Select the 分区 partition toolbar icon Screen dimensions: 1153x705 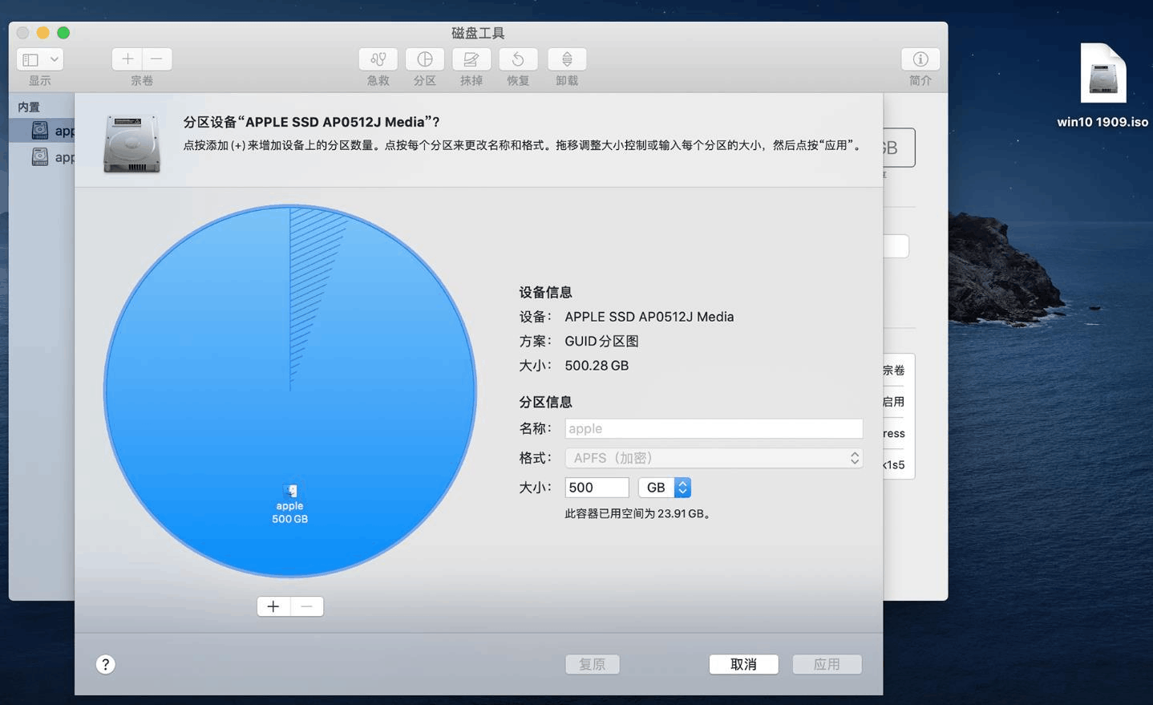424,59
